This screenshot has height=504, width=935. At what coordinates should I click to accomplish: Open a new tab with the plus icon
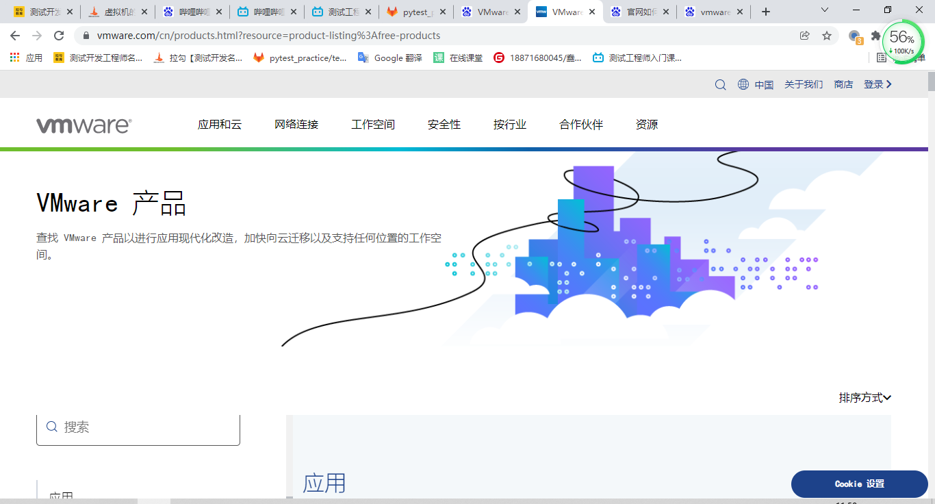766,12
